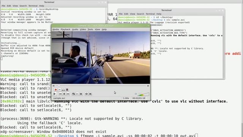Screen dimensions: 243x137
Task: Open VLC Audio menu
Action: coord(75,29)
